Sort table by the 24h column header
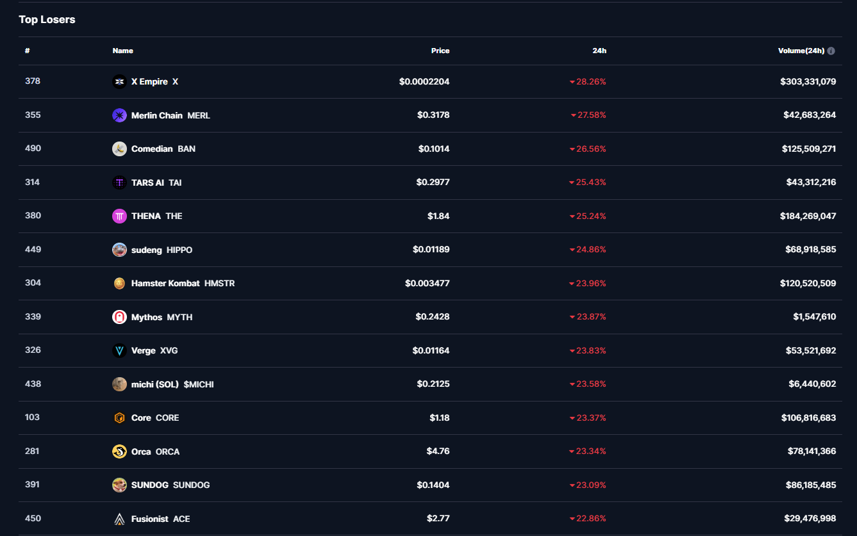 click(599, 51)
